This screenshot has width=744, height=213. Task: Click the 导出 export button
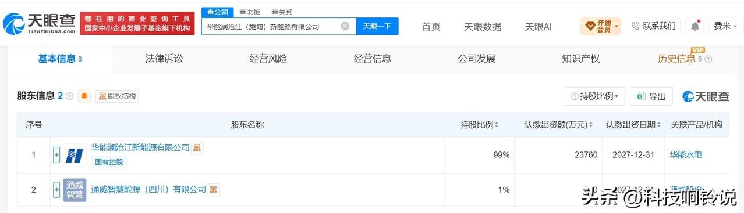pyautogui.click(x=651, y=96)
